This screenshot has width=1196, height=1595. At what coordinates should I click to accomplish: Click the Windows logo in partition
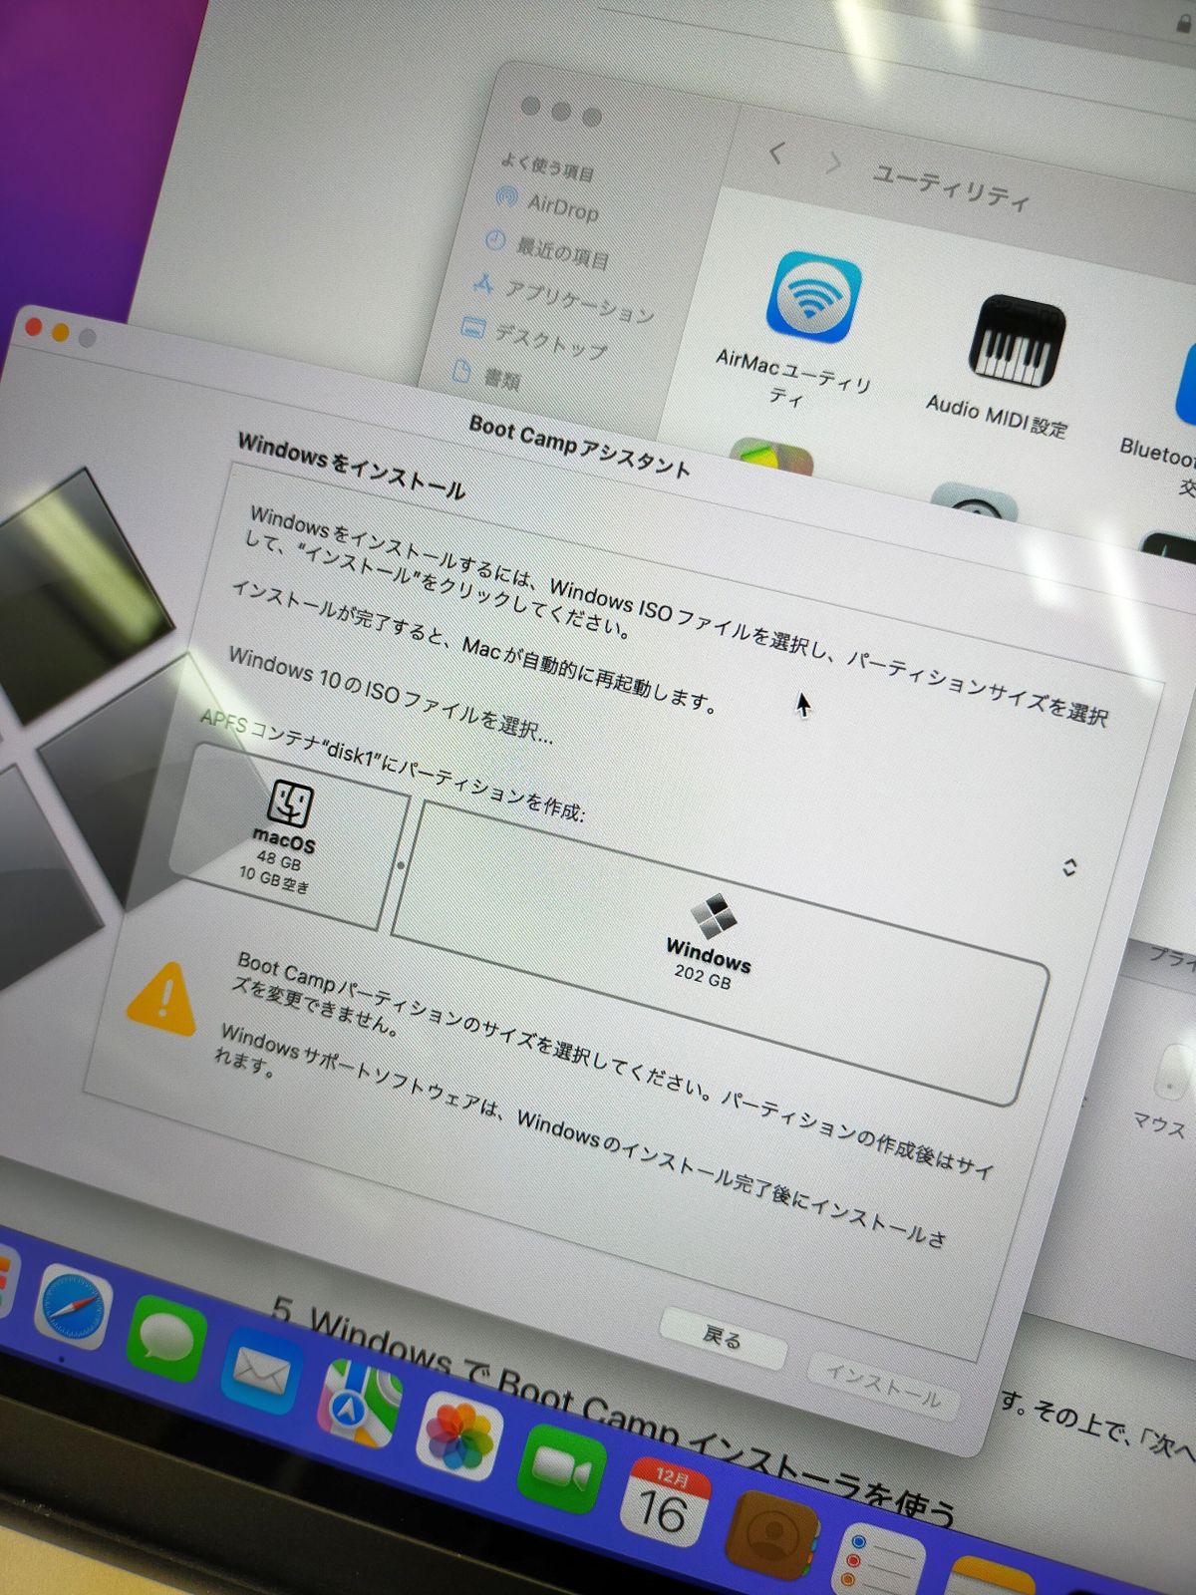pyautogui.click(x=714, y=916)
